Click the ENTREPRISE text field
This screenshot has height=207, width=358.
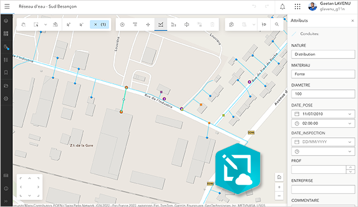click(323, 190)
